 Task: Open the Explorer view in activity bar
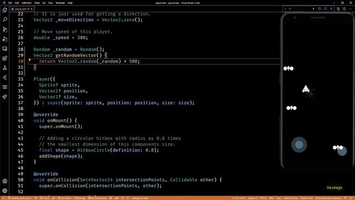[5, 10]
